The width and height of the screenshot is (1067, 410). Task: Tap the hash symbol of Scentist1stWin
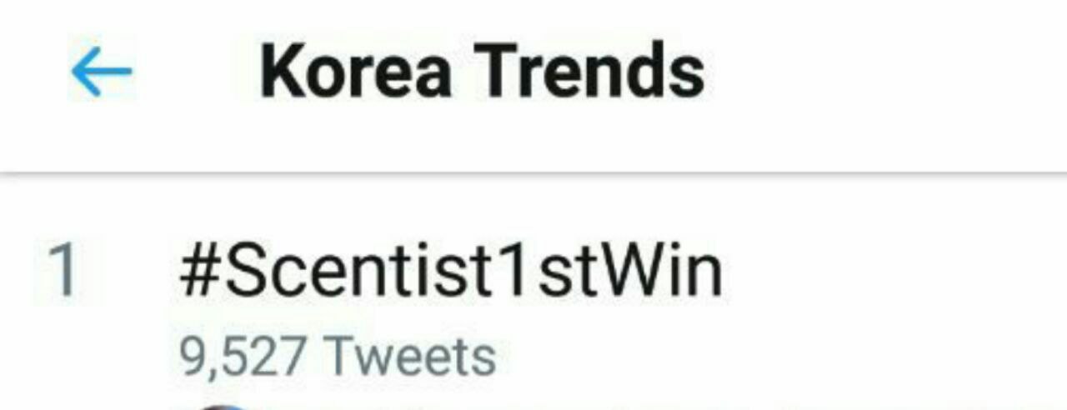pos(198,272)
